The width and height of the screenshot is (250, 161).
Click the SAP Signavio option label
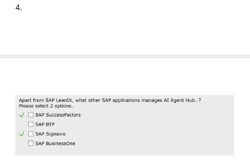point(50,134)
